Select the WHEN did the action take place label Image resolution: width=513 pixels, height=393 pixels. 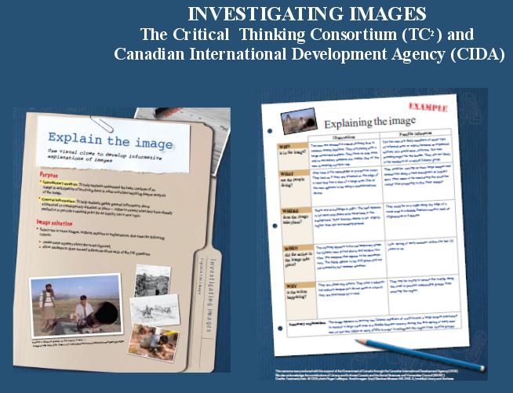tap(300, 263)
